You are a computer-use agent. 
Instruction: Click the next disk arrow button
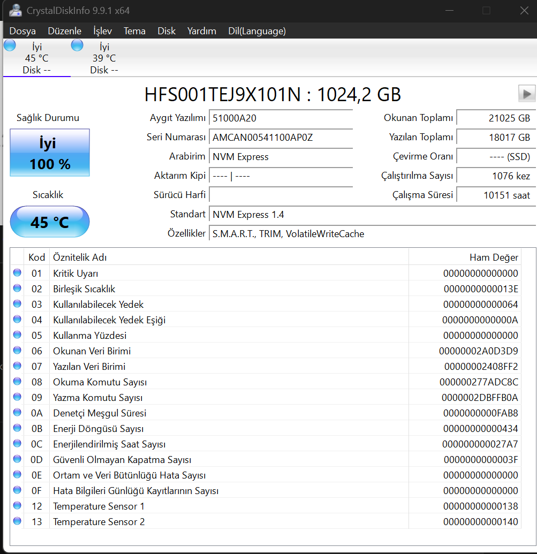[x=526, y=94]
